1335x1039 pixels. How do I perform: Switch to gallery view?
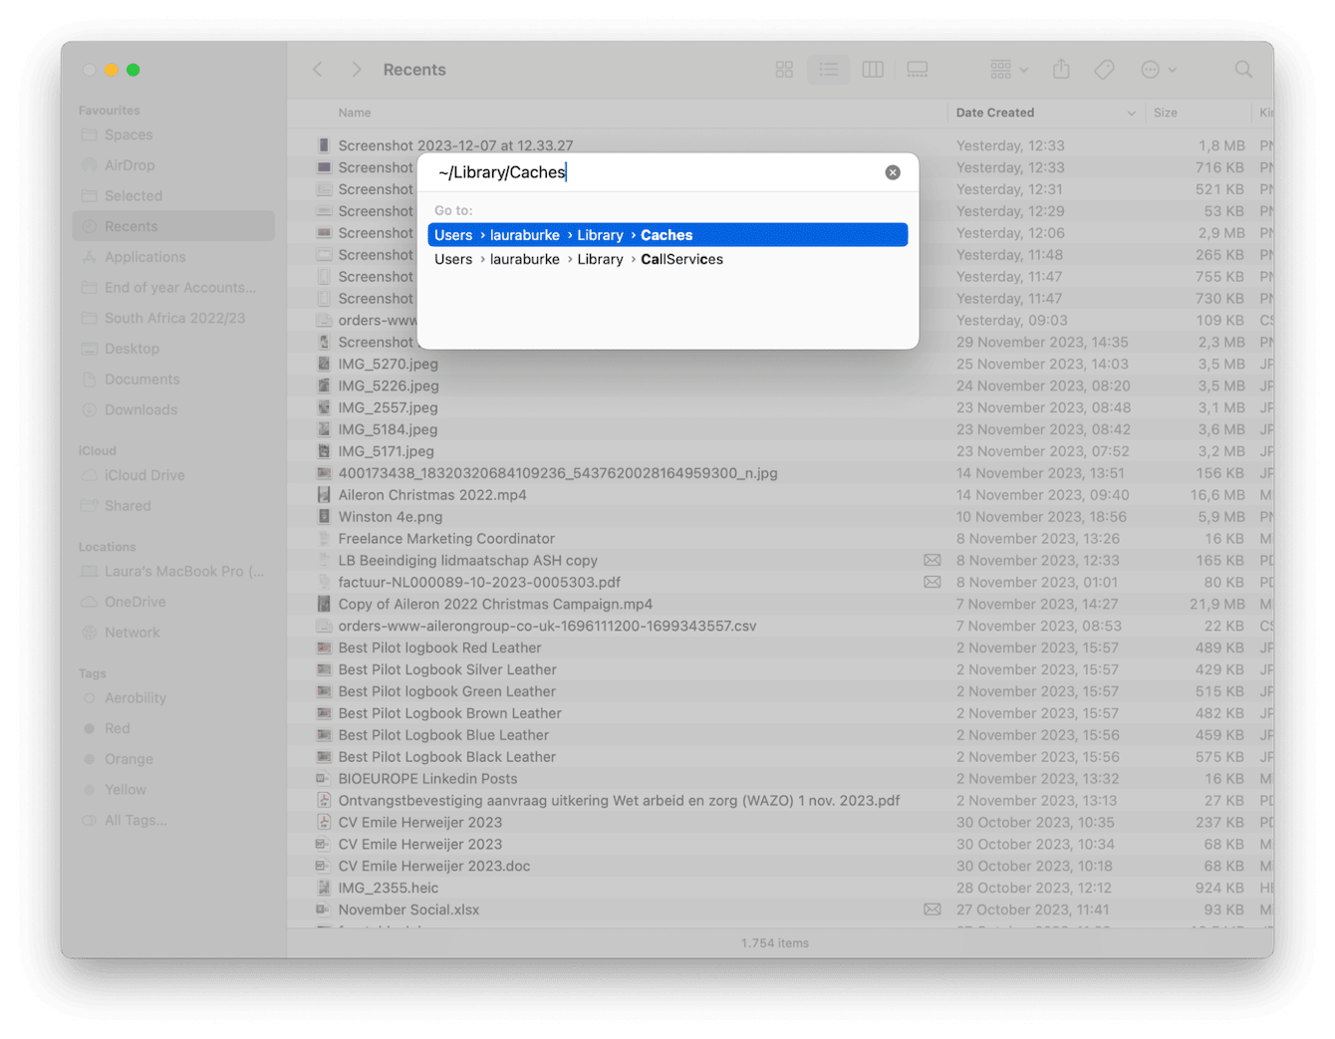[917, 69]
